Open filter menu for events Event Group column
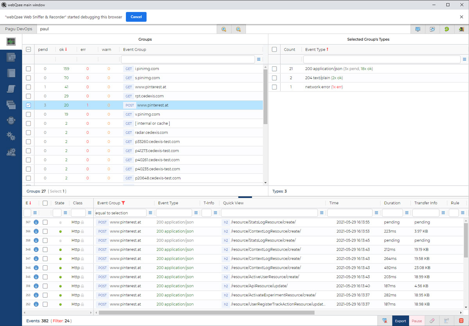The width and height of the screenshot is (469, 326). click(150, 213)
